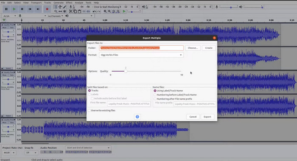Click the scissors Cut icon
297x161 pixels.
coord(71,11)
